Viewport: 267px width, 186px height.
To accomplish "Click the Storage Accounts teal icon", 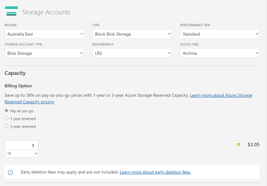I will coord(11,11).
